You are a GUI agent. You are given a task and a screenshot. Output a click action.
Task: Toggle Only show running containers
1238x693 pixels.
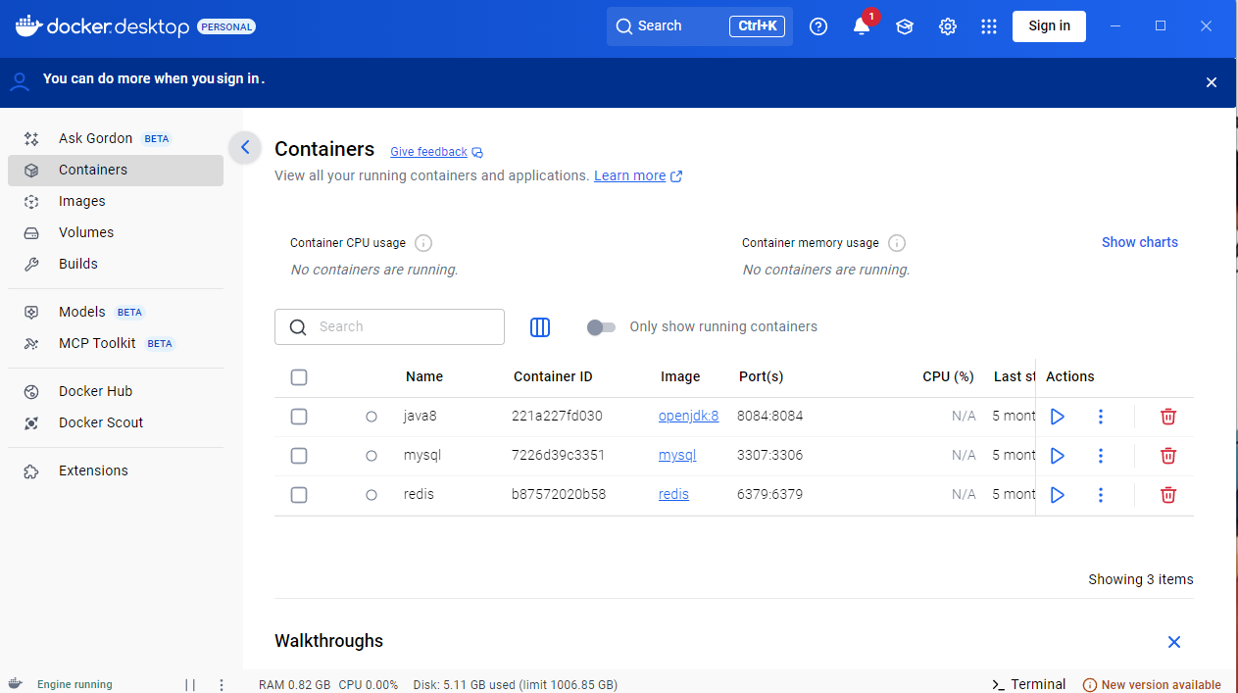[x=601, y=327]
